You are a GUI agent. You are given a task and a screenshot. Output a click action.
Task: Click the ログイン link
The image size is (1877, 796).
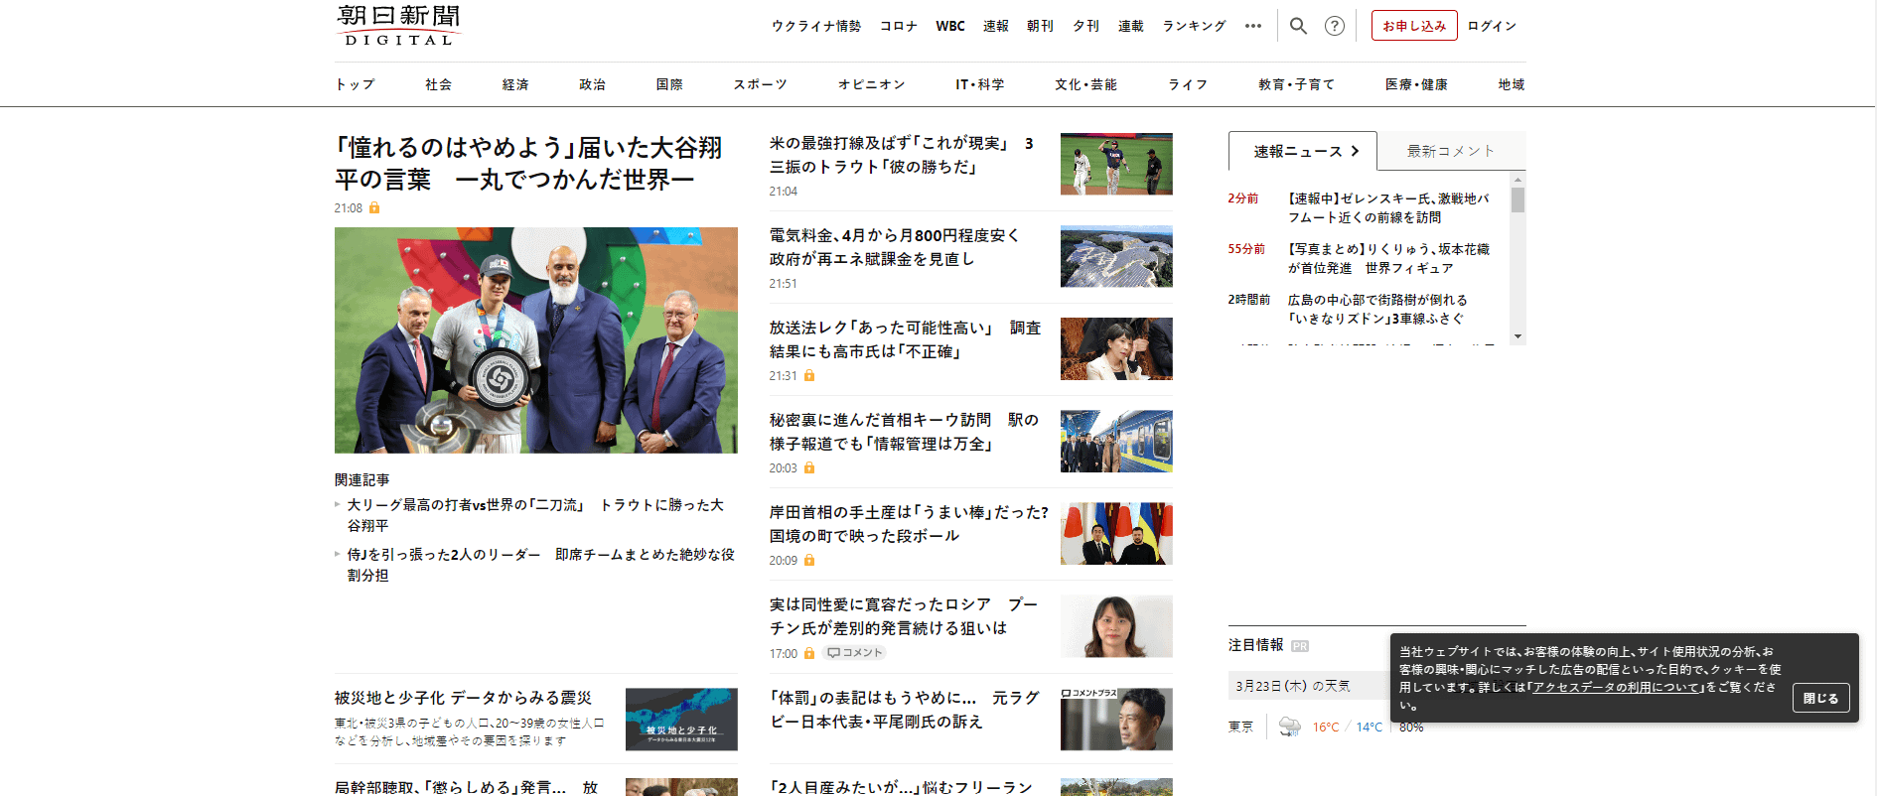pyautogui.click(x=1492, y=26)
